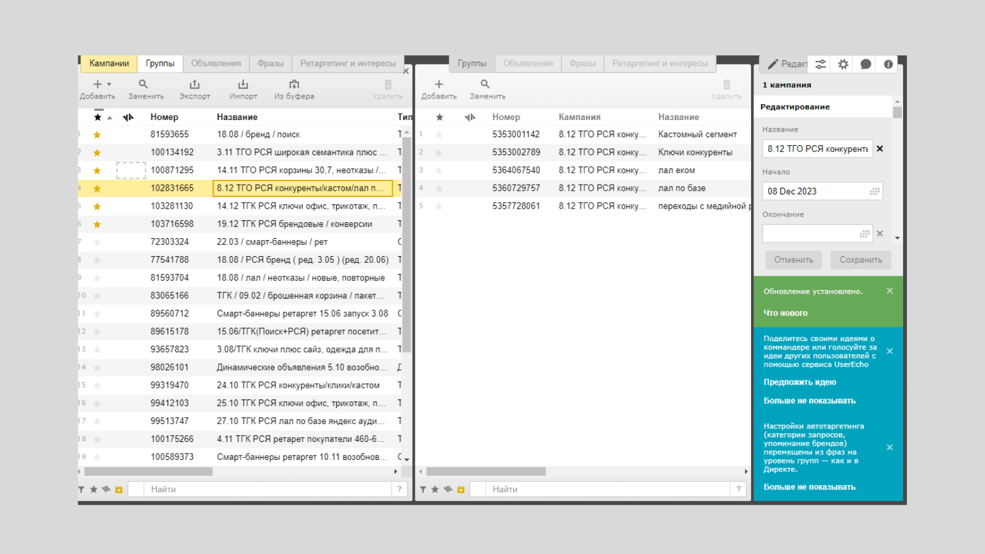Toggle star for campaign 81593655
The image size is (985, 554).
point(97,135)
